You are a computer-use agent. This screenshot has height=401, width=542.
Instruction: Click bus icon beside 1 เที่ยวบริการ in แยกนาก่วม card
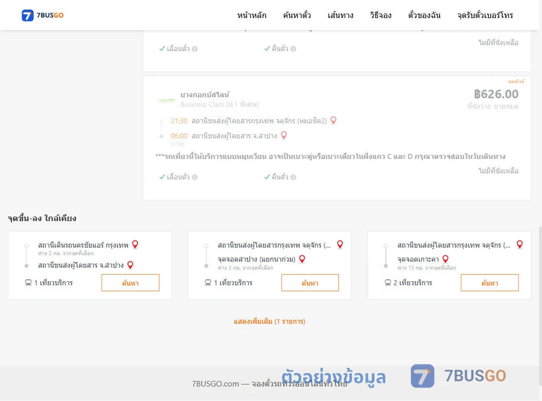[x=208, y=283]
